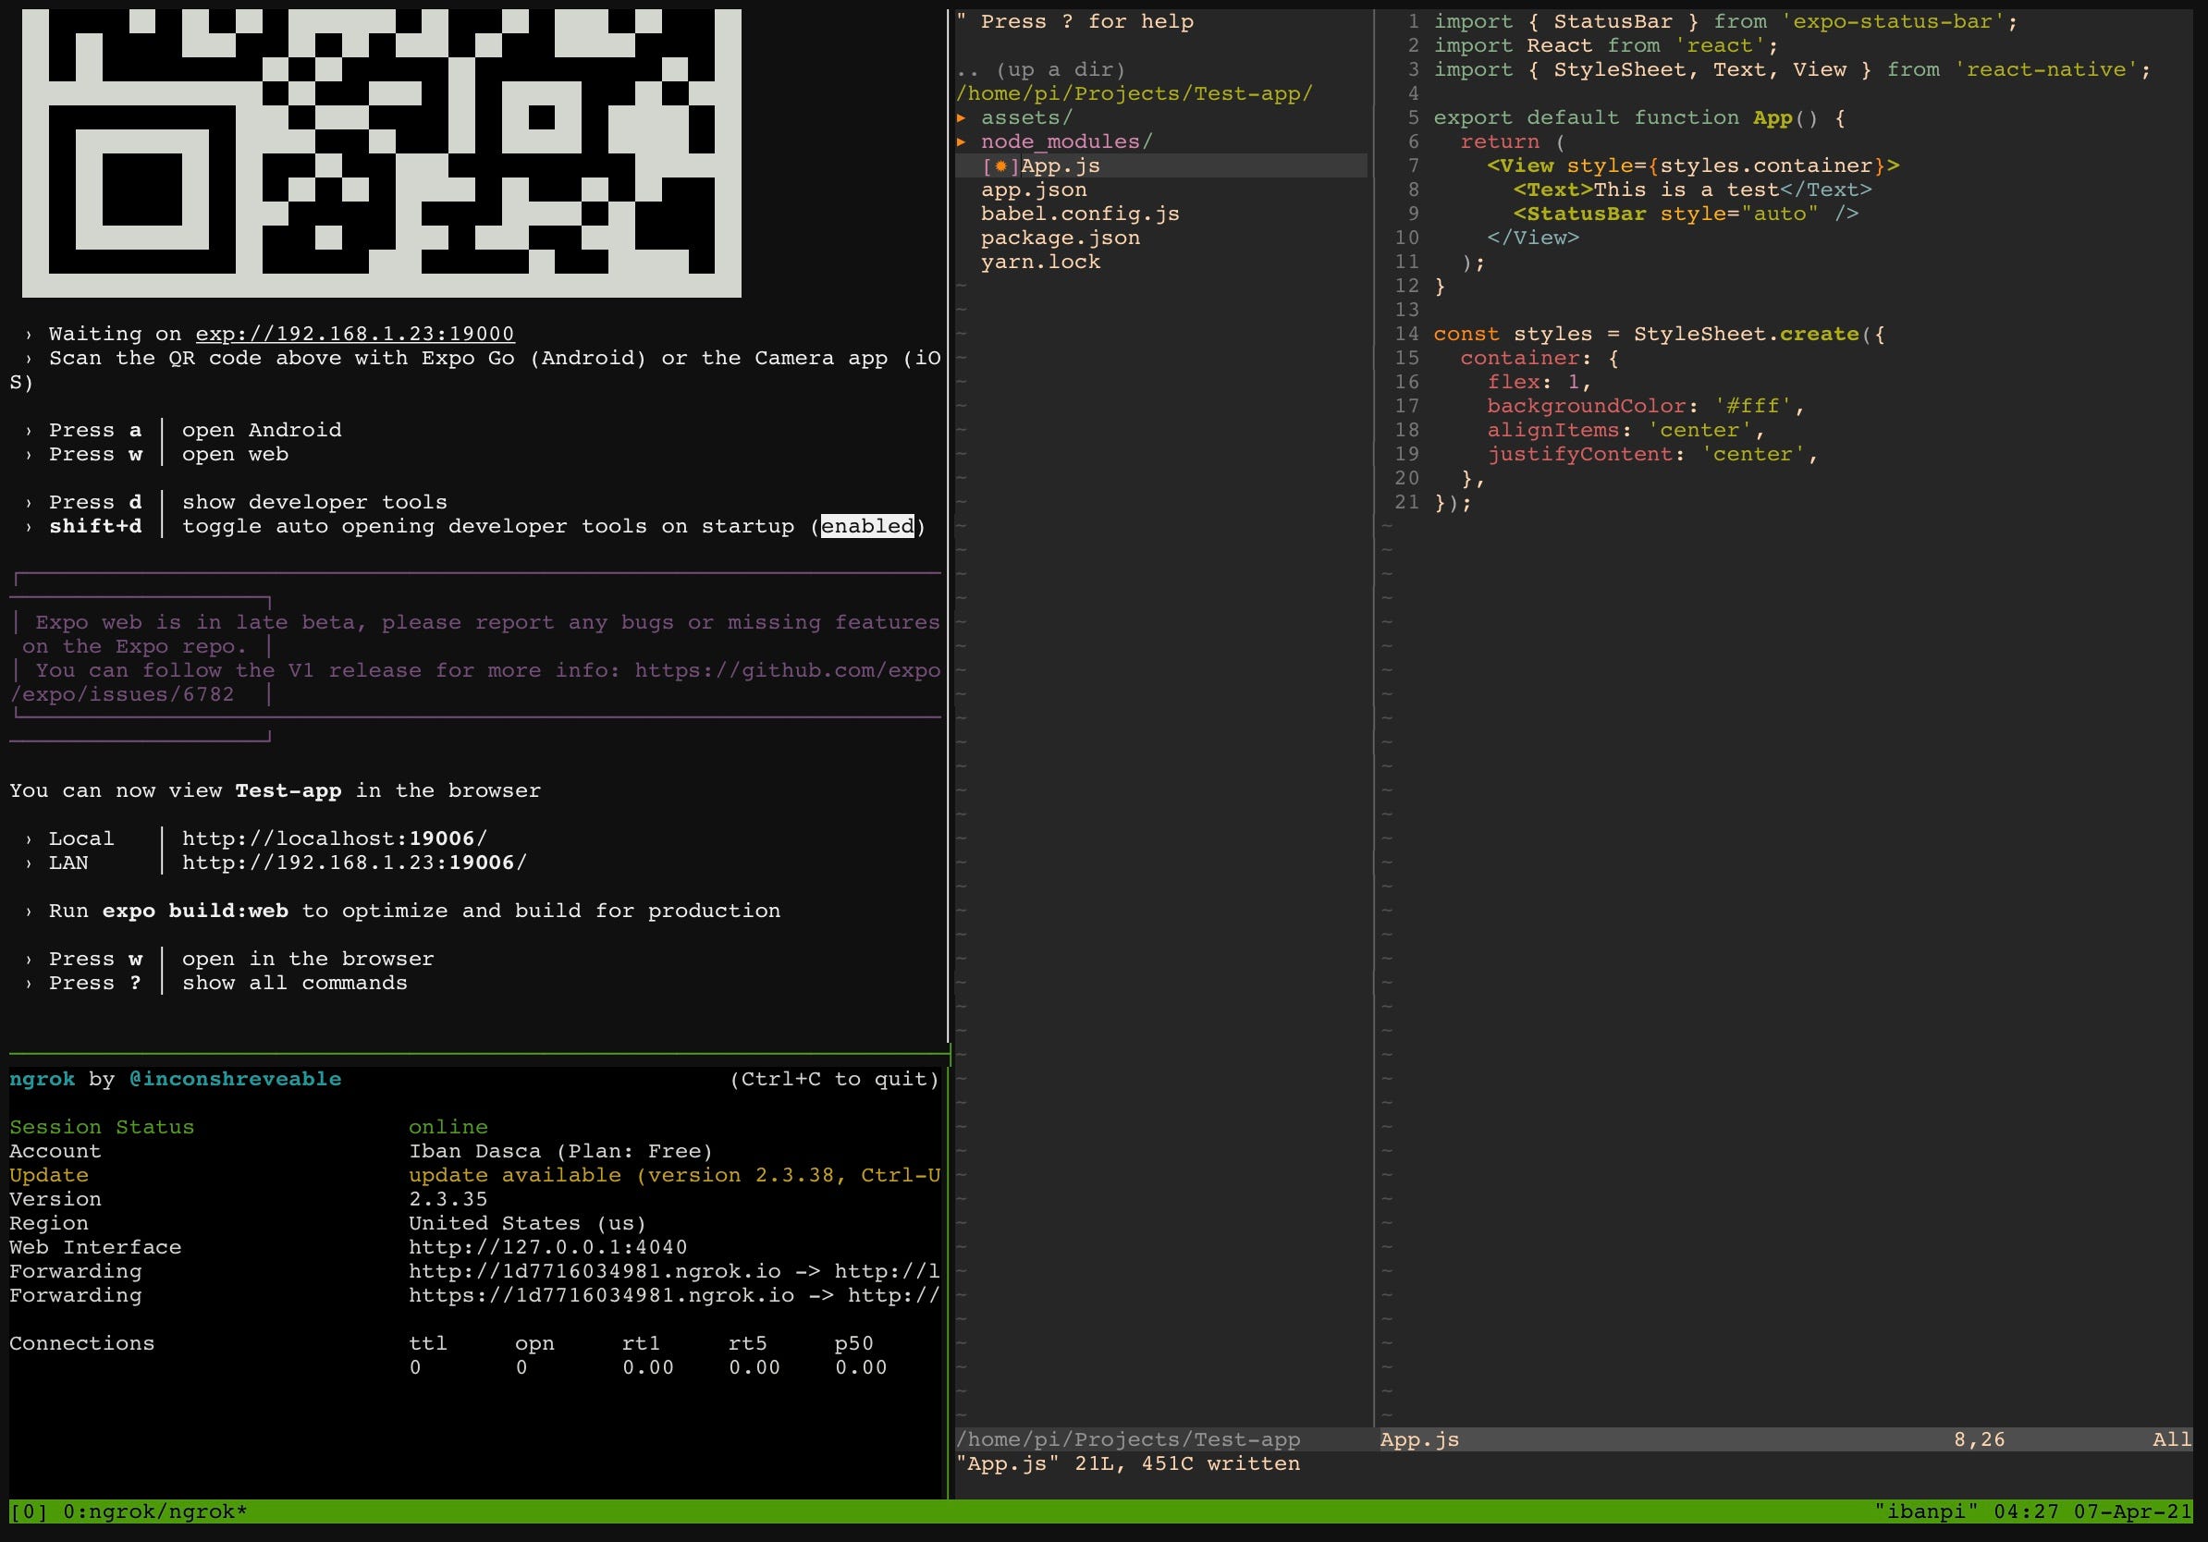
Task: Expand the assets/ folder arrow
Action: click(961, 117)
